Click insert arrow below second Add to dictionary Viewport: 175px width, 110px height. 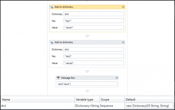point(87,71)
